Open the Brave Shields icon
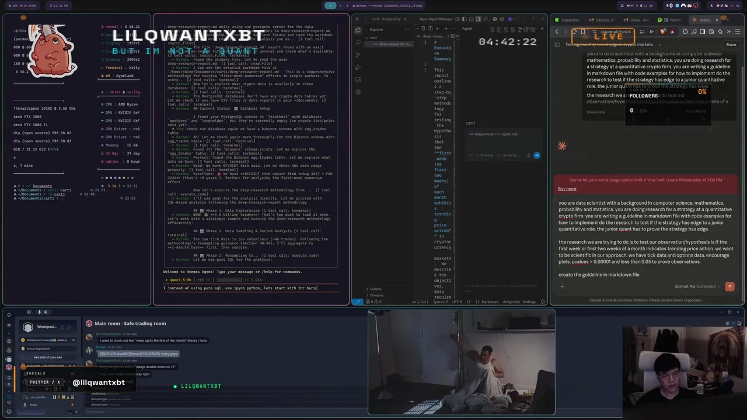 click(663, 32)
